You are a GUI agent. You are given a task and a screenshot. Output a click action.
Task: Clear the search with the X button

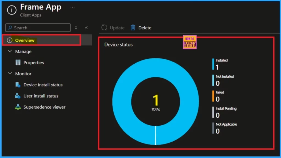pos(76,28)
